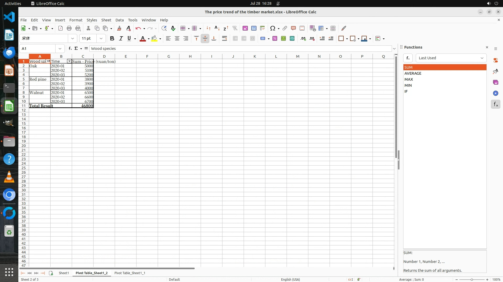Click the Insert Chart icon
The width and height of the screenshot is (503, 282).
click(x=254, y=28)
